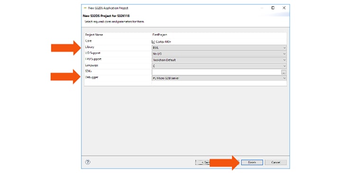Click the Finish button
Viewport: 341px width, 173px height.
point(252,163)
